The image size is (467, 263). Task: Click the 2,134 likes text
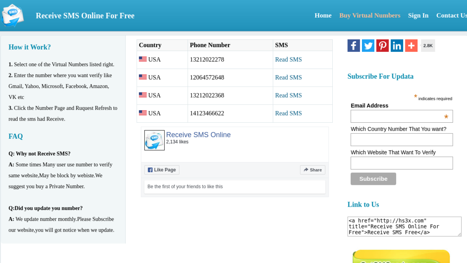[177, 142]
